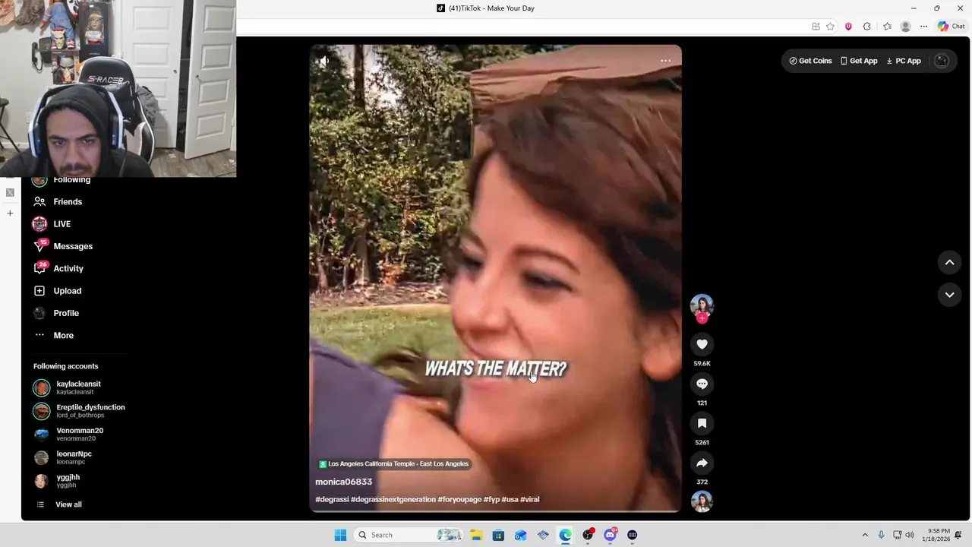The width and height of the screenshot is (972, 547).
Task: Click PC App download button
Action: [x=904, y=61]
